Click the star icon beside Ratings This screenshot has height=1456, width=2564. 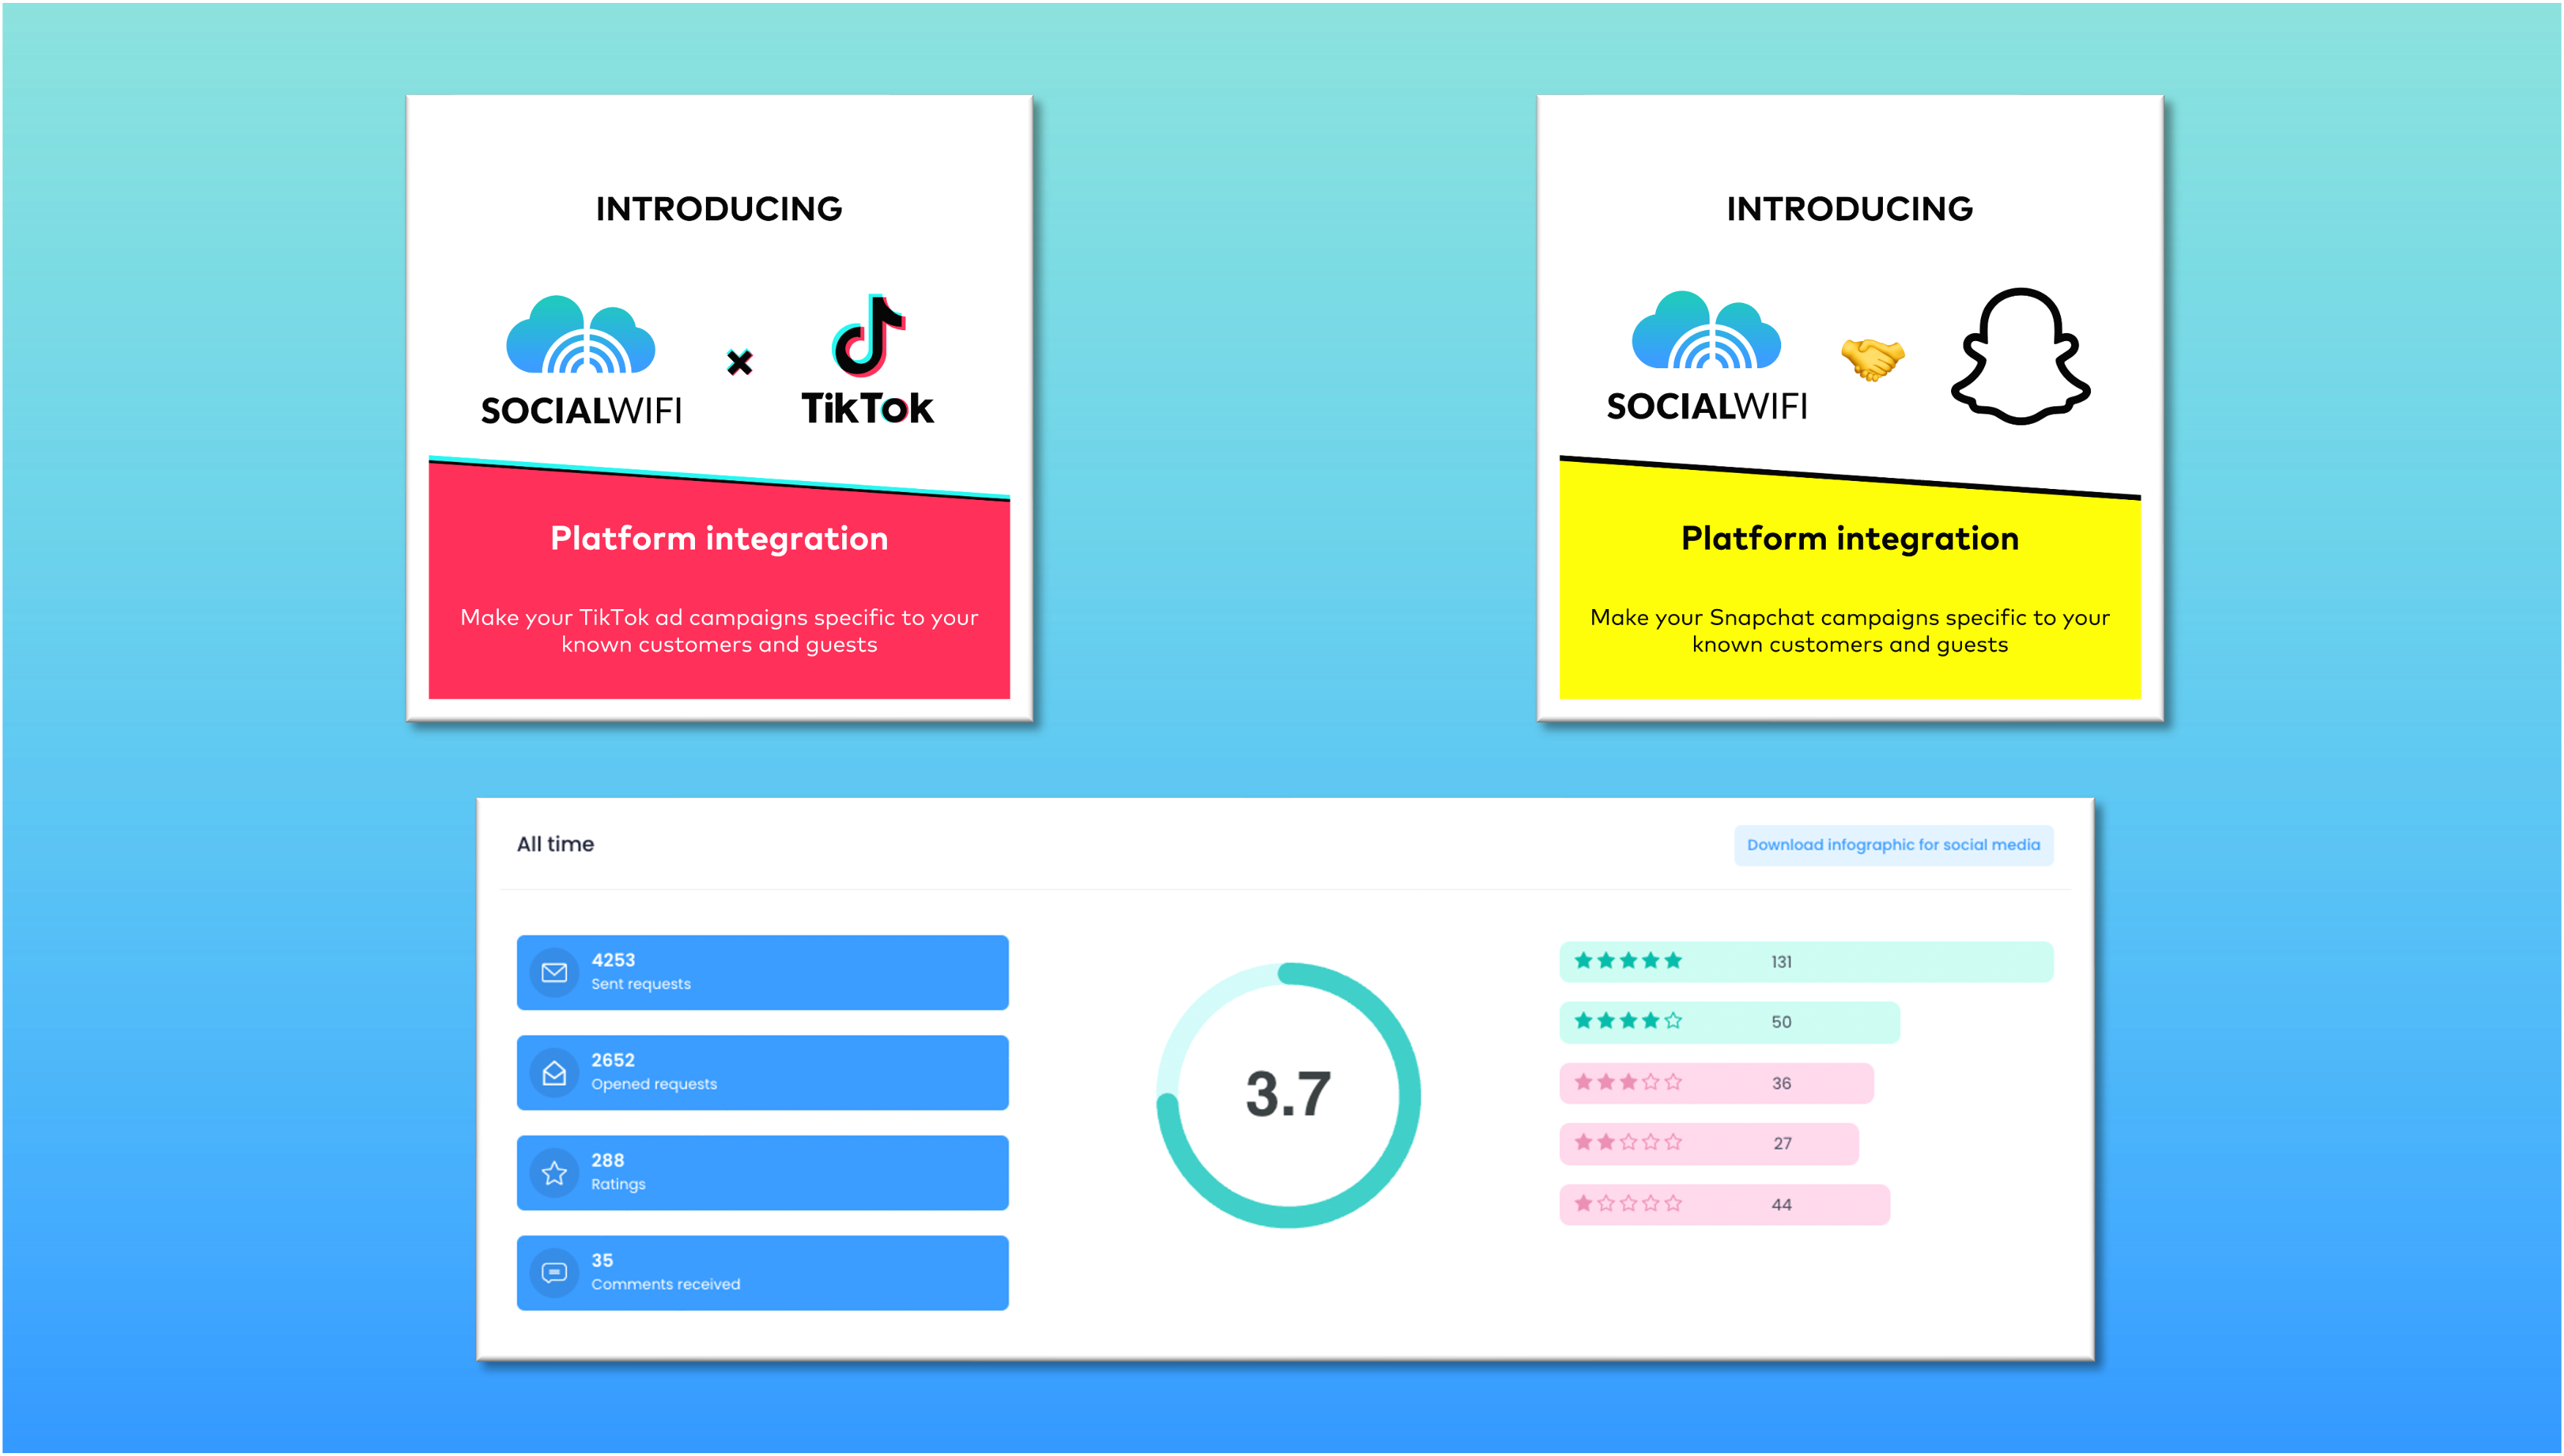point(554,1173)
